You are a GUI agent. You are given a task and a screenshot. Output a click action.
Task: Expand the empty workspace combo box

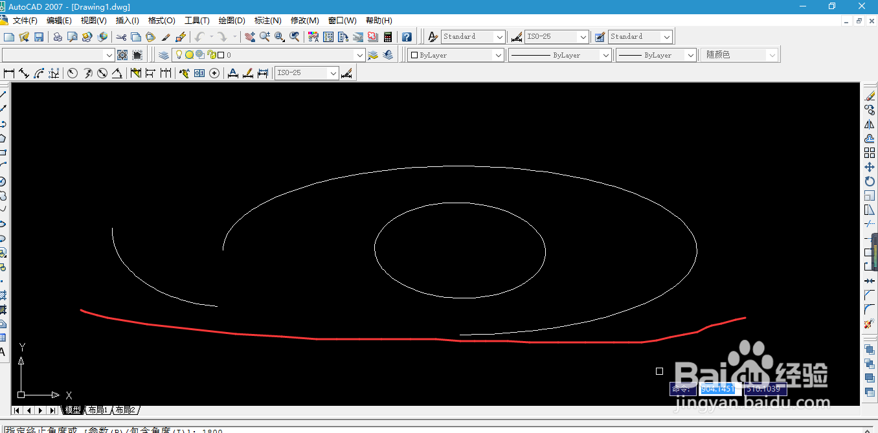(109, 55)
